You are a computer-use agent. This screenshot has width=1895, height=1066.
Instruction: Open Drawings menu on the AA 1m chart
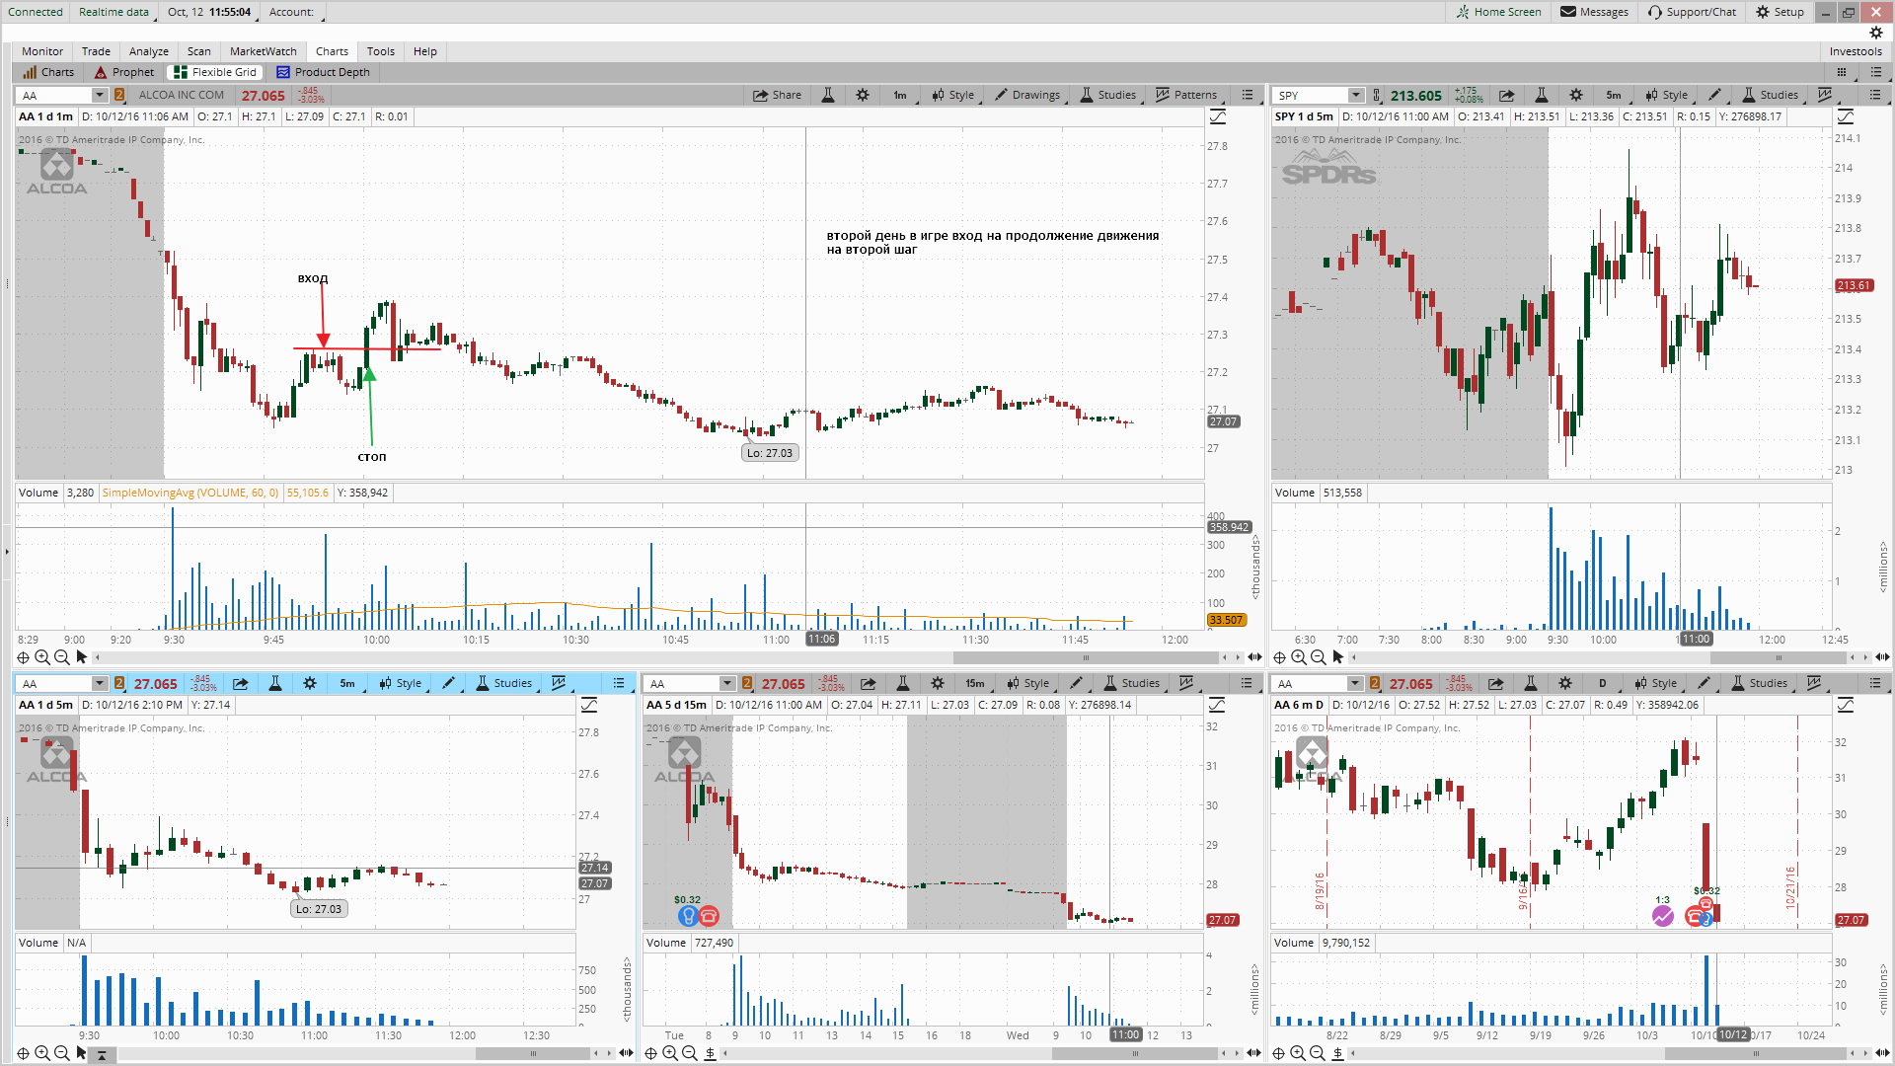[x=1027, y=95]
